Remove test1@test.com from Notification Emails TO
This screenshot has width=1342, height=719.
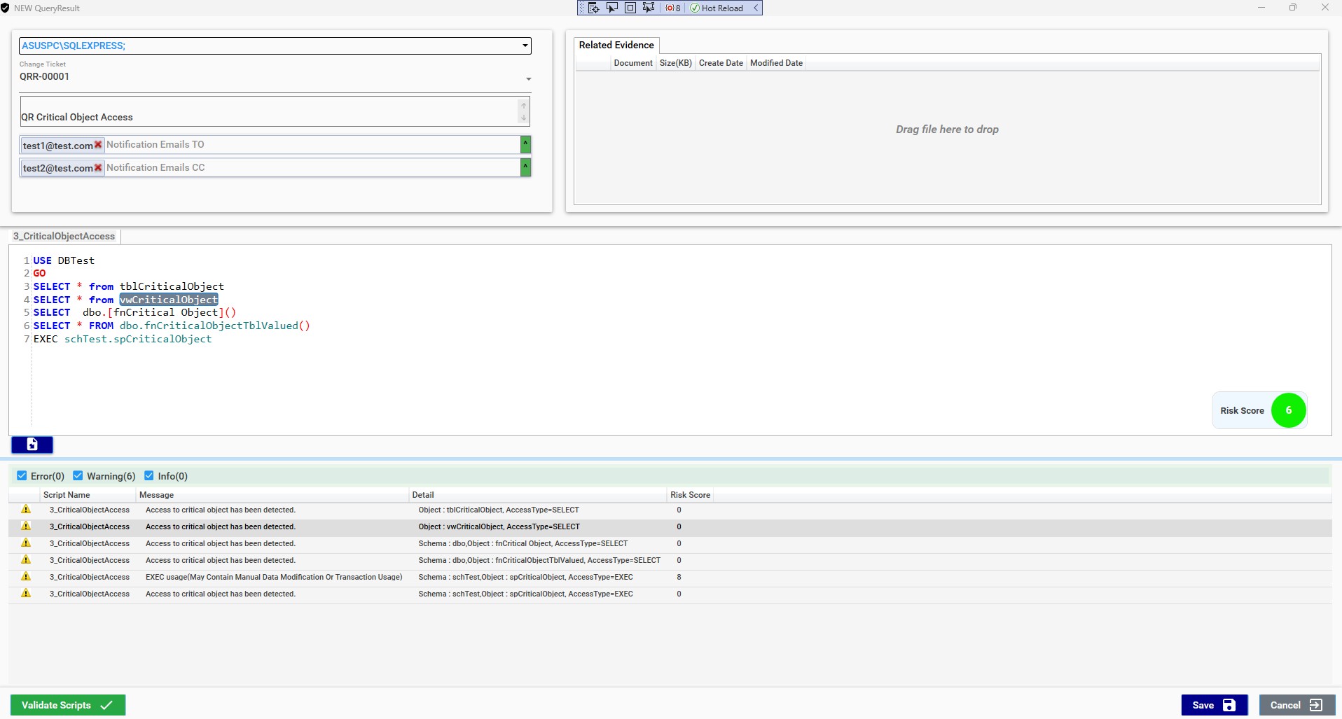pyautogui.click(x=98, y=145)
